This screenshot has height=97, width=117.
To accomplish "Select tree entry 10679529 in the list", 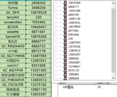I will pyautogui.click(x=74, y=27).
